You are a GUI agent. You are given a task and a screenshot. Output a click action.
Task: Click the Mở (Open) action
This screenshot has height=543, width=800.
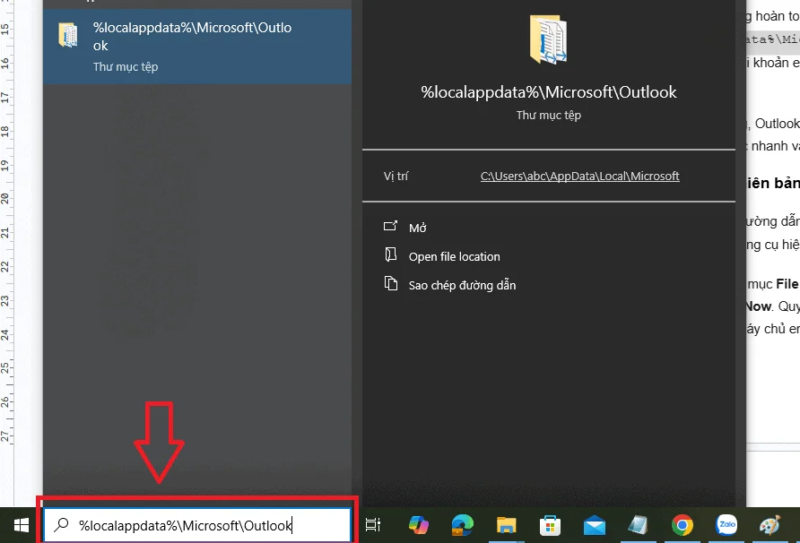[417, 228]
